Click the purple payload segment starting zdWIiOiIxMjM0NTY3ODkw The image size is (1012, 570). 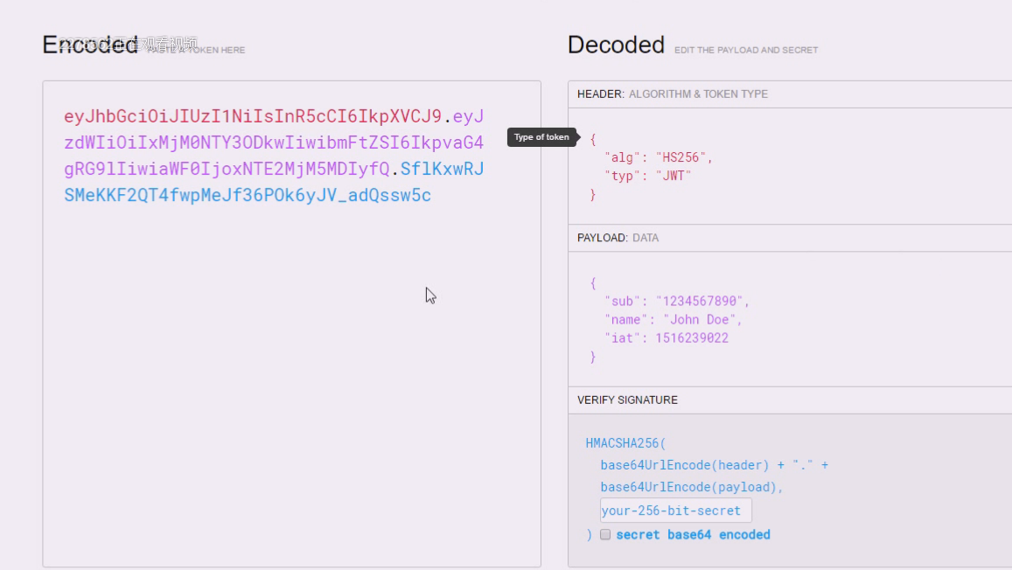pyautogui.click(x=274, y=142)
